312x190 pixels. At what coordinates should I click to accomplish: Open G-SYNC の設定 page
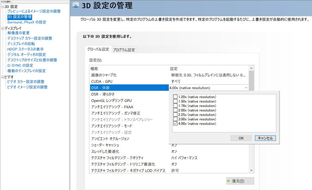(x=20, y=65)
